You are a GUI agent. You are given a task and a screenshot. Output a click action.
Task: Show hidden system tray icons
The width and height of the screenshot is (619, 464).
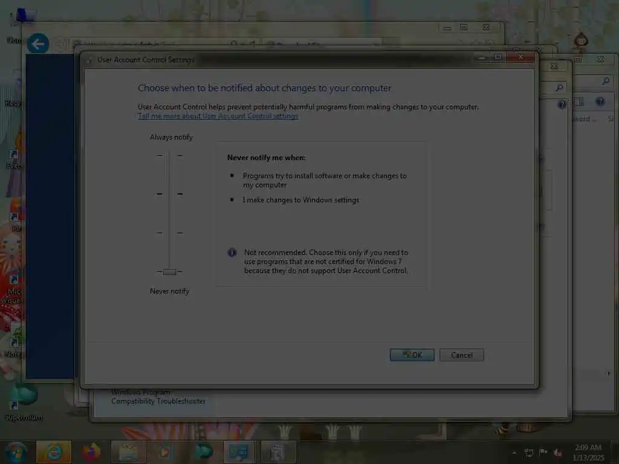(514, 453)
